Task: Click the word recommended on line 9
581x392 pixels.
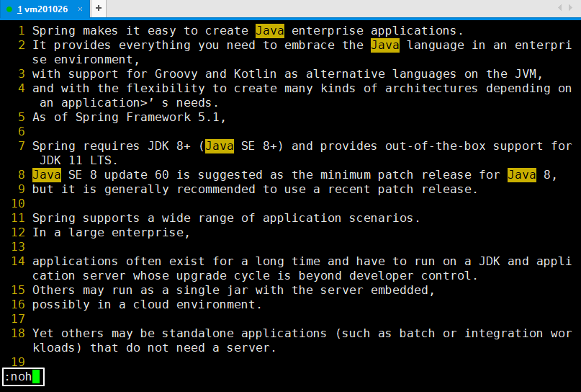Action: point(216,190)
